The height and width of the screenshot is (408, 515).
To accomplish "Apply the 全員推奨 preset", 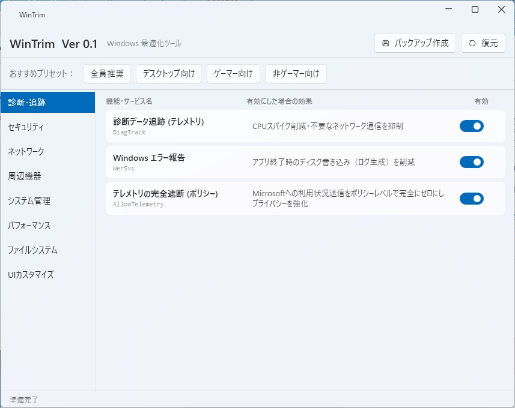I will pos(107,73).
